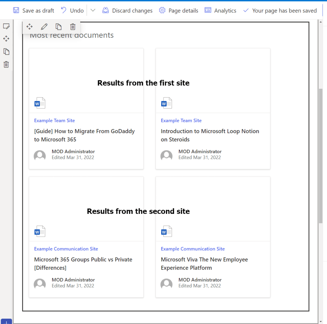
Task: Click Duplicate section icon in left rail
Action: pyautogui.click(x=6, y=51)
